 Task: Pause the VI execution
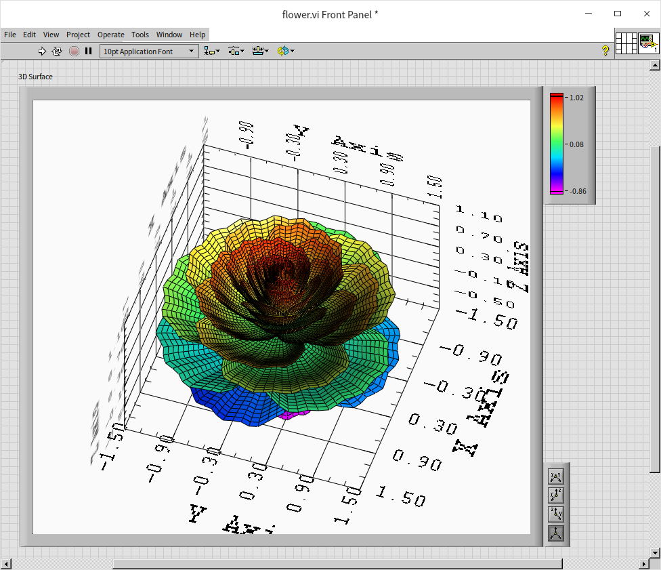(x=88, y=51)
